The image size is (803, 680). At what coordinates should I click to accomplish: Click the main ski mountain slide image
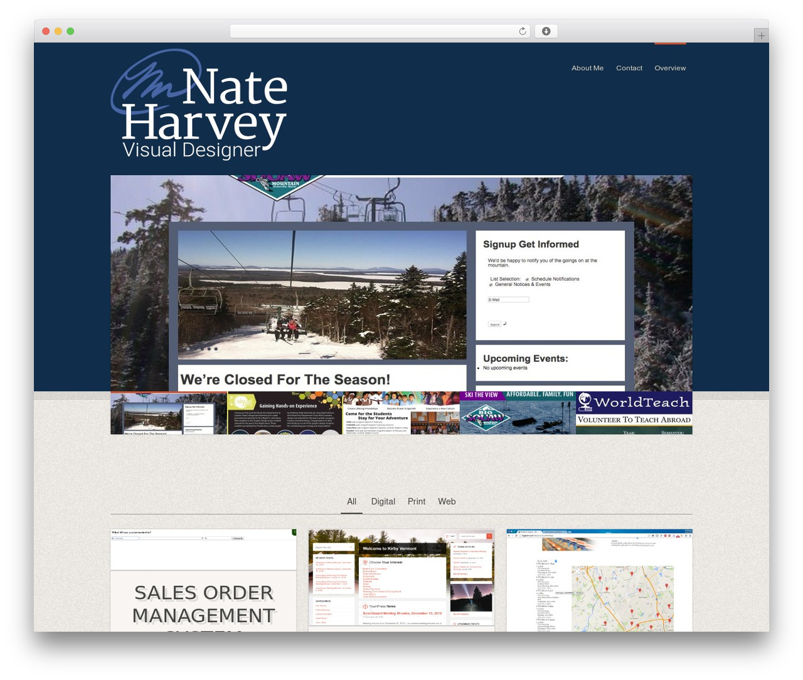[x=401, y=284]
